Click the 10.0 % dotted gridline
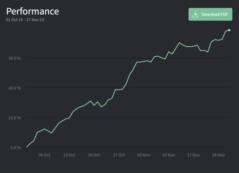The height and width of the screenshot is (173, 239). 128,118
